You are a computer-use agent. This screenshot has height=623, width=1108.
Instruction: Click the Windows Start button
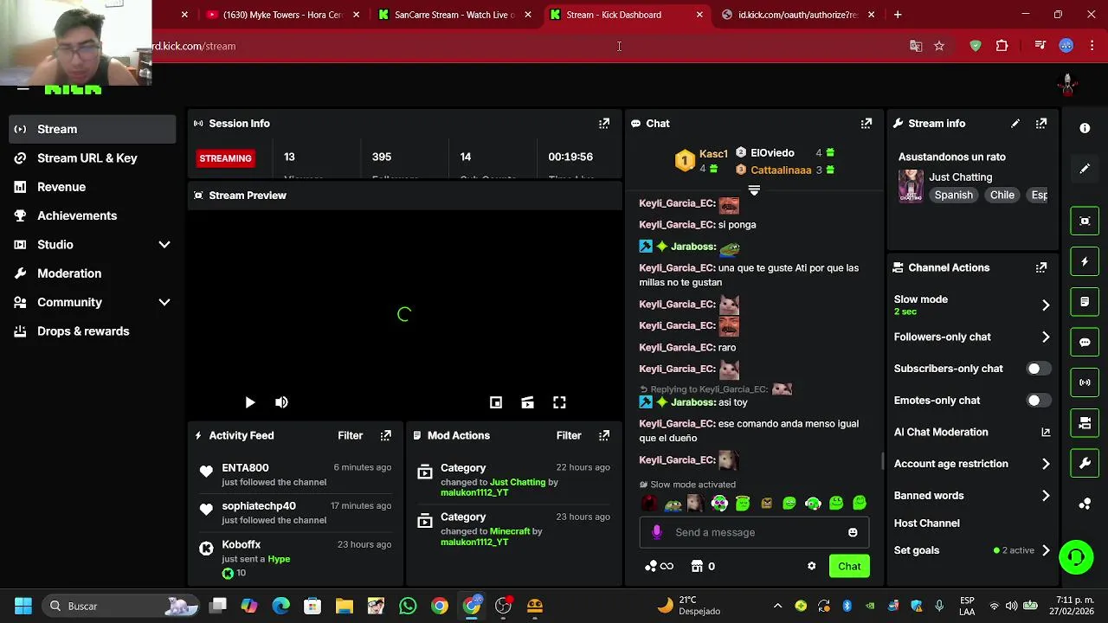click(x=23, y=606)
